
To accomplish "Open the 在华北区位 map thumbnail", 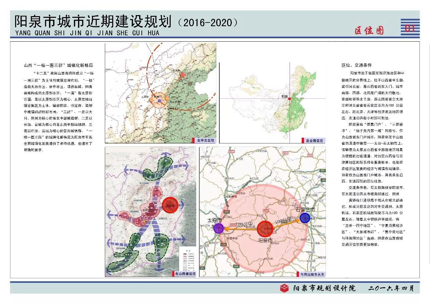I will tap(161, 93).
